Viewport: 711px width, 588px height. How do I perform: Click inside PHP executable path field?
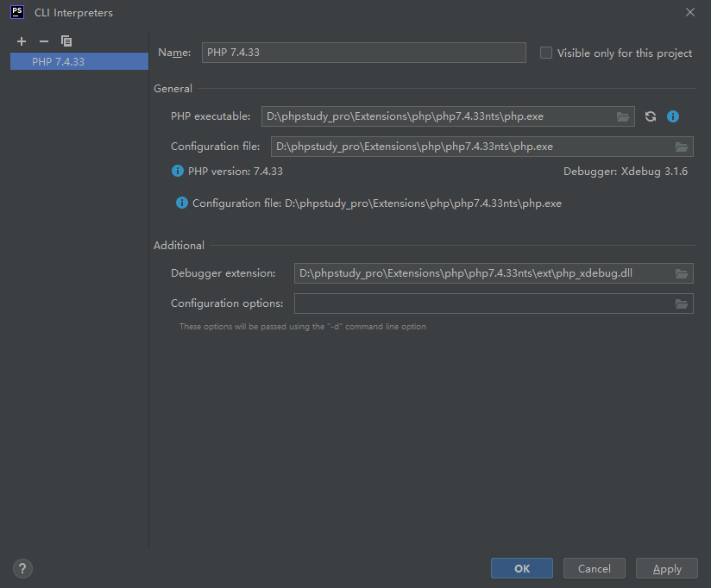[436, 116]
